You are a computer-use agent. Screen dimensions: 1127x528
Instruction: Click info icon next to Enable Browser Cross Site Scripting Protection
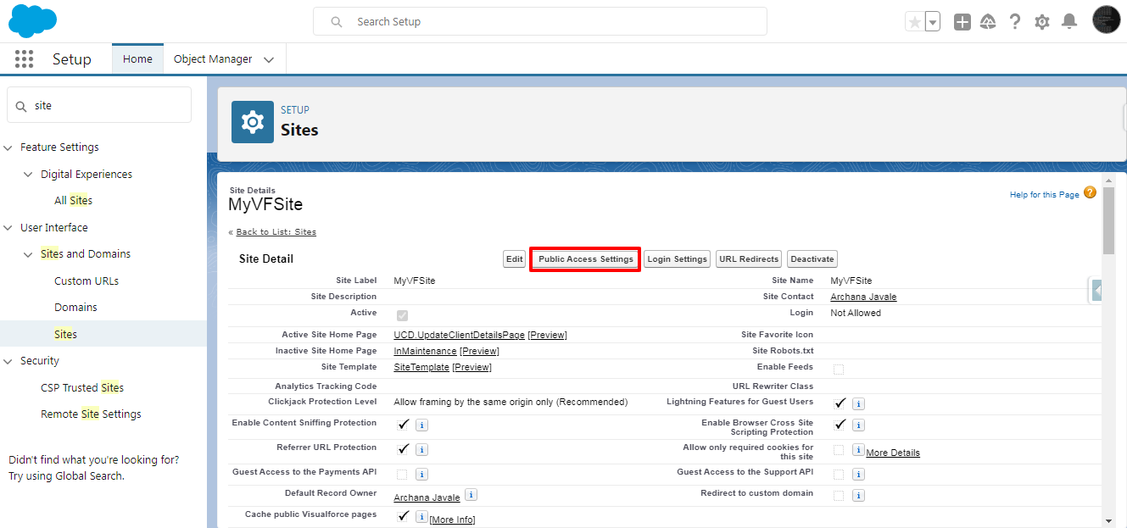(858, 425)
